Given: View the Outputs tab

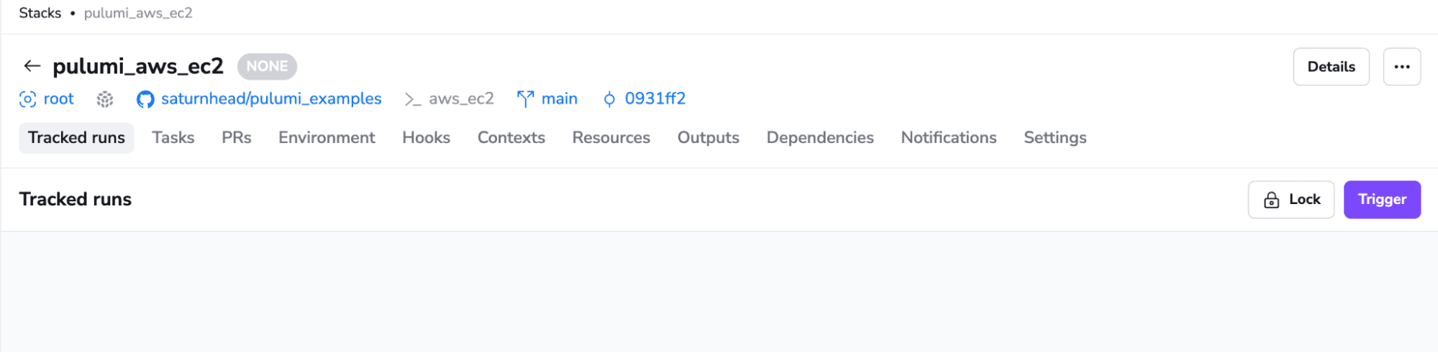Looking at the screenshot, I should (708, 138).
